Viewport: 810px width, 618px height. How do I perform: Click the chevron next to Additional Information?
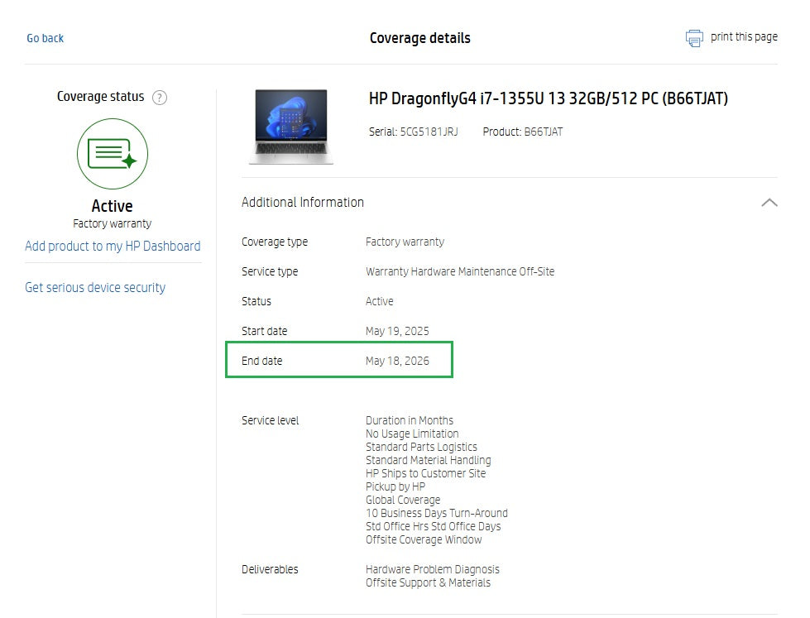(769, 202)
